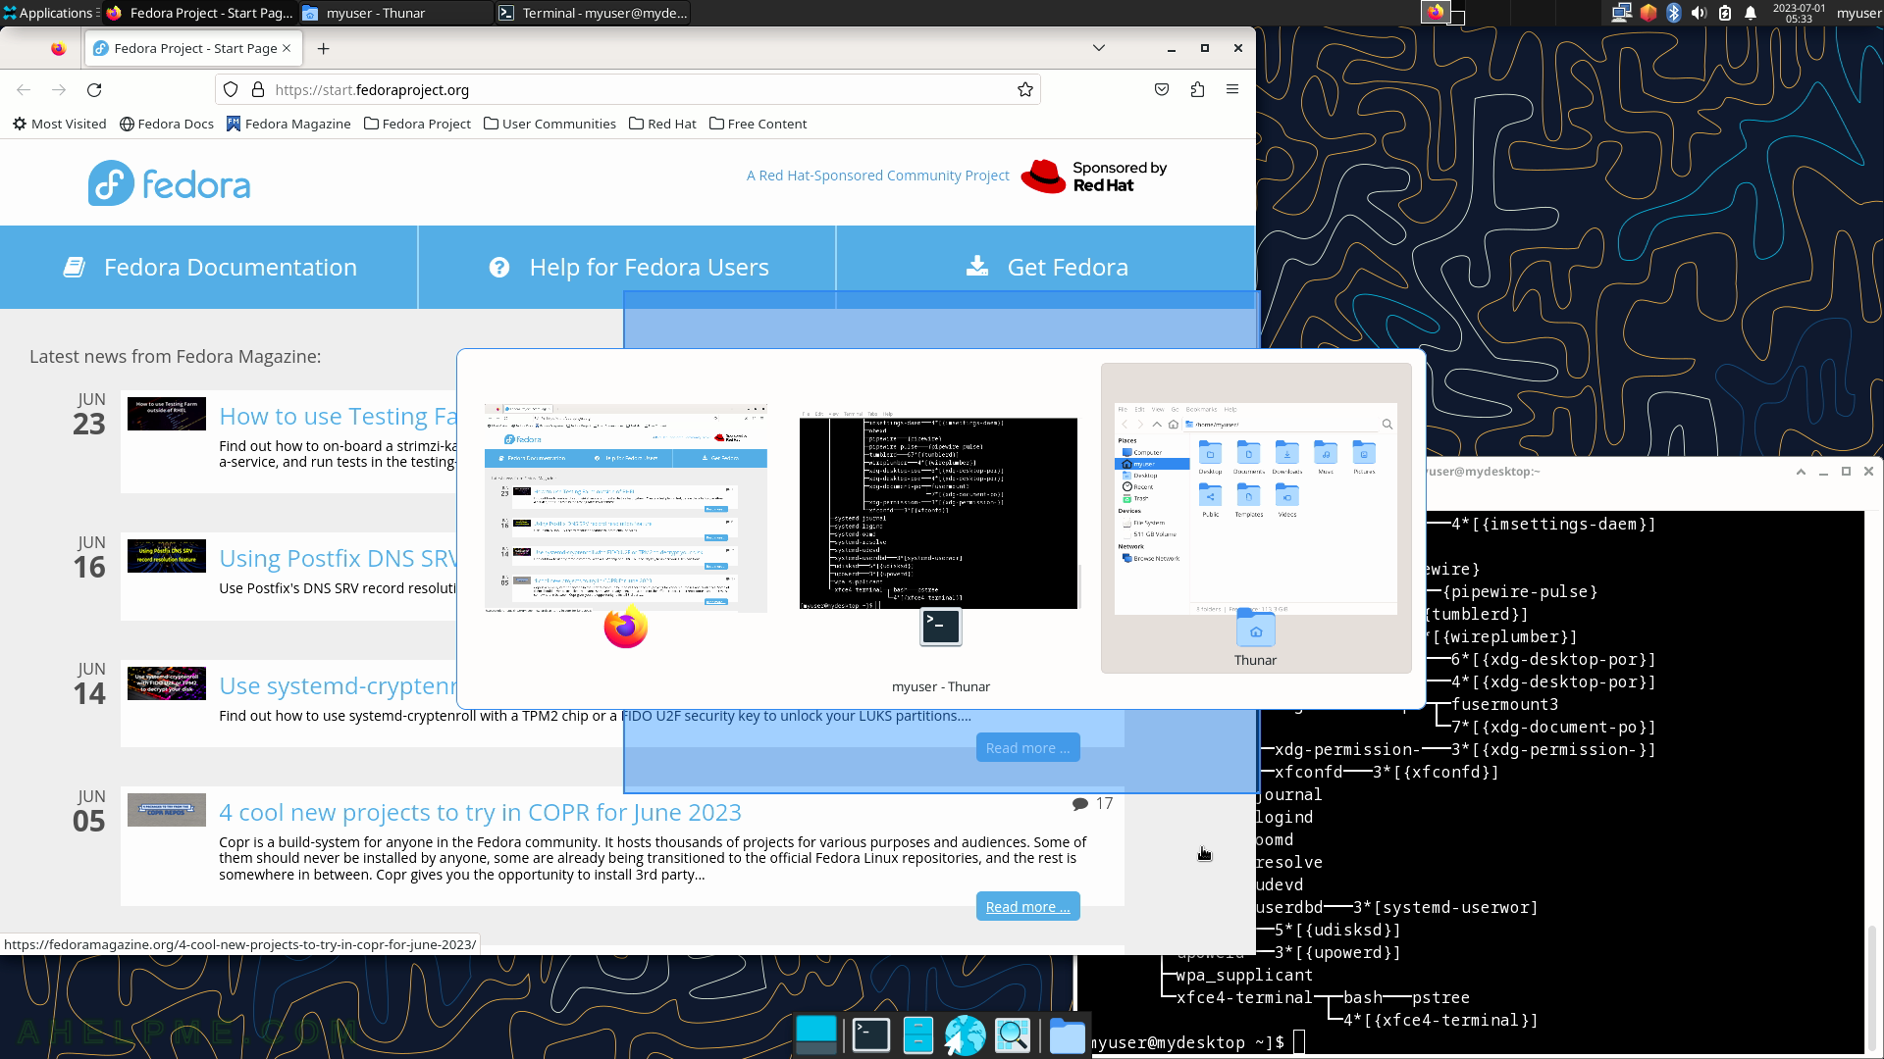The width and height of the screenshot is (1884, 1059).
Task: Click the Get Fedora download link
Action: tap(1046, 267)
